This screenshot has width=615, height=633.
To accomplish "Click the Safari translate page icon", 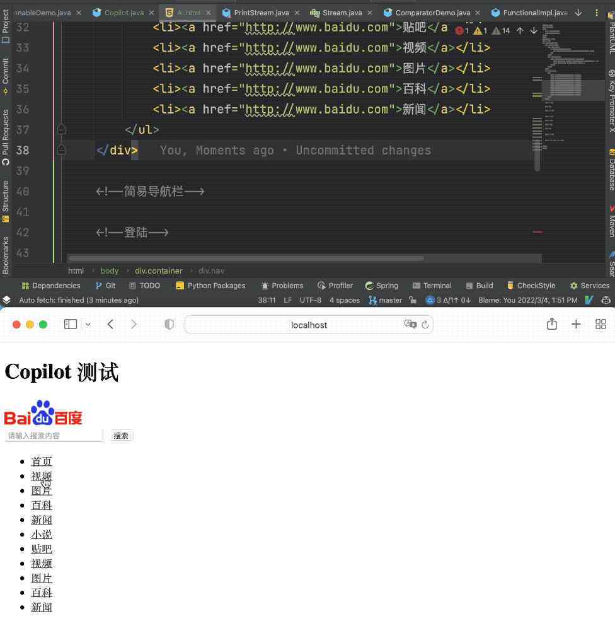I will click(410, 324).
